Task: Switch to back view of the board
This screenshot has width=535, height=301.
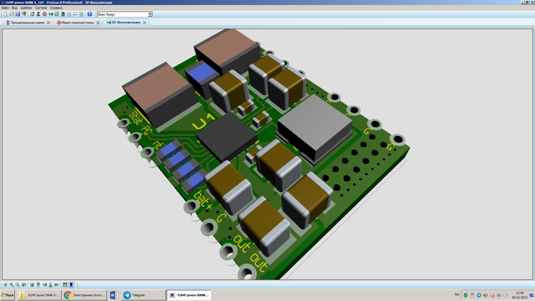Action: 51,285
